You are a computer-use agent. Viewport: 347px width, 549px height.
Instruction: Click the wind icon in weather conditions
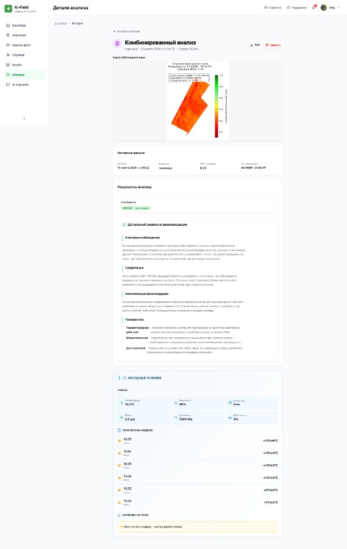click(x=122, y=417)
